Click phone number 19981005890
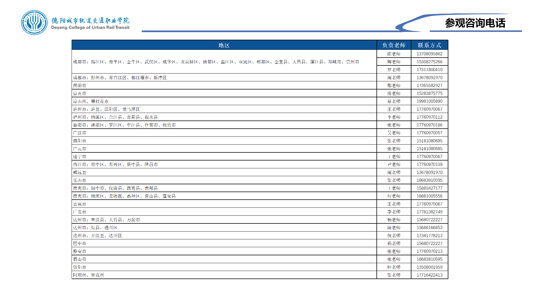 [429, 101]
